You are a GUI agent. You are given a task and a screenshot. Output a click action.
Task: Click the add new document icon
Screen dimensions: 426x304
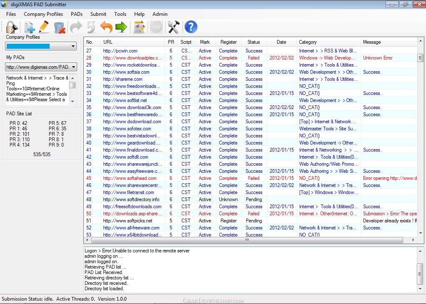coord(29,27)
